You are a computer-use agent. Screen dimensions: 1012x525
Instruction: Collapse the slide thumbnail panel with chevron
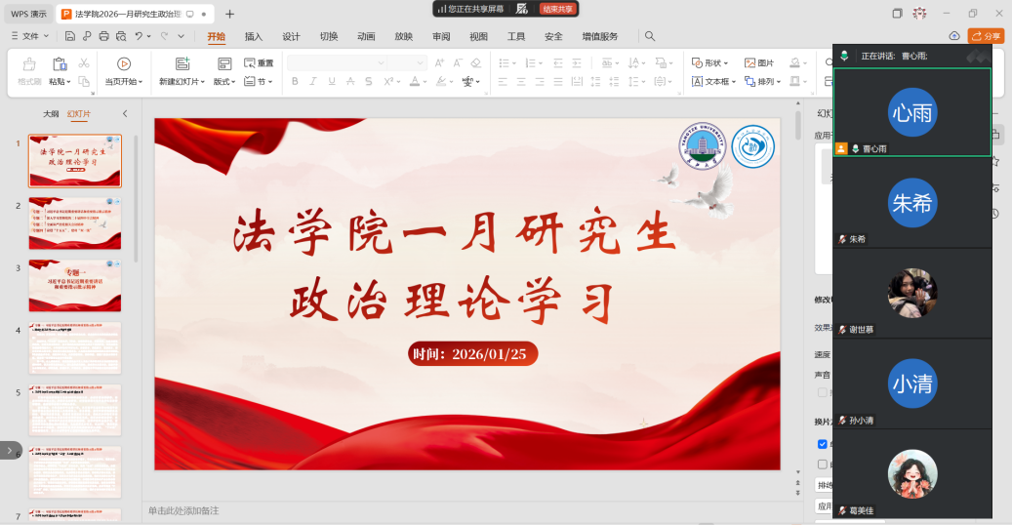pyautogui.click(x=125, y=114)
